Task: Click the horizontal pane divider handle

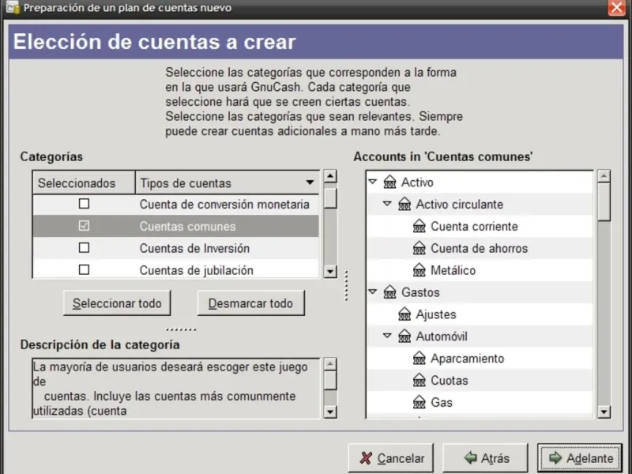Action: [181, 329]
